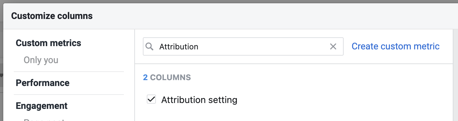
Task: Click the Customize columns dialog title
Action: [52, 16]
